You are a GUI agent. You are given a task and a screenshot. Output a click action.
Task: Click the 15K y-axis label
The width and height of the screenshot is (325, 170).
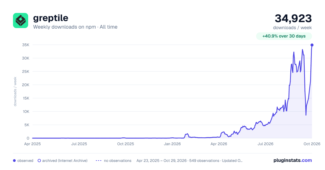[25, 98]
